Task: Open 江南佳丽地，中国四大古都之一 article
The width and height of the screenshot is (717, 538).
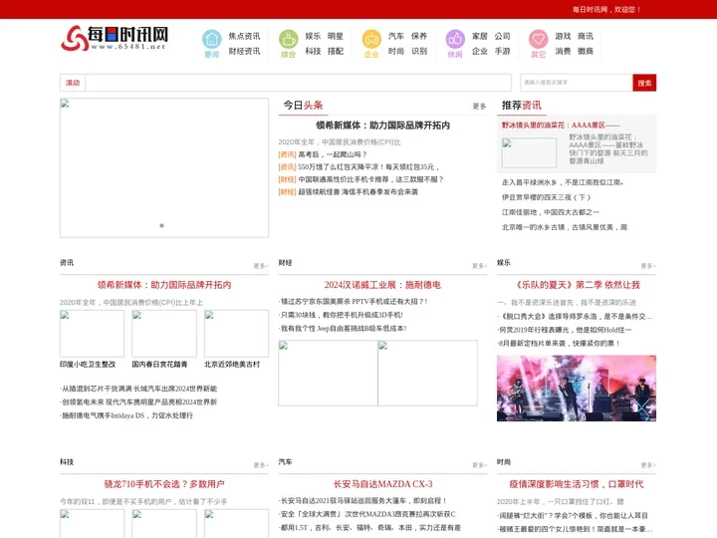Action: tap(550, 212)
